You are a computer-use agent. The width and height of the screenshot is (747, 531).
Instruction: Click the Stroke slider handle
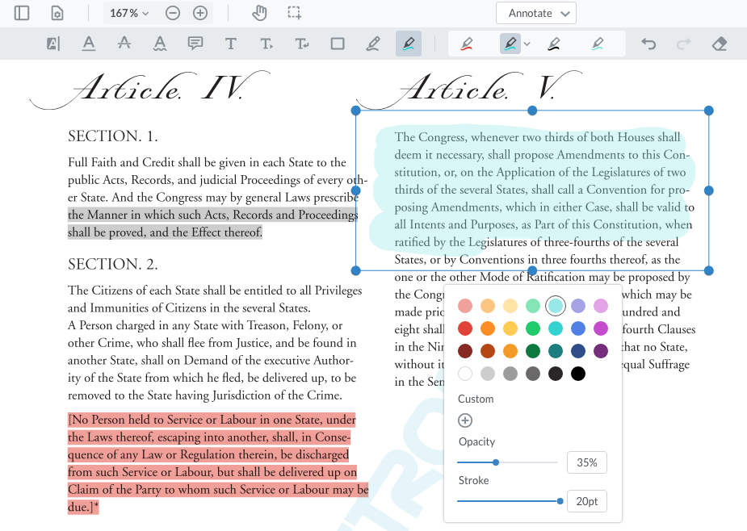[x=560, y=501]
